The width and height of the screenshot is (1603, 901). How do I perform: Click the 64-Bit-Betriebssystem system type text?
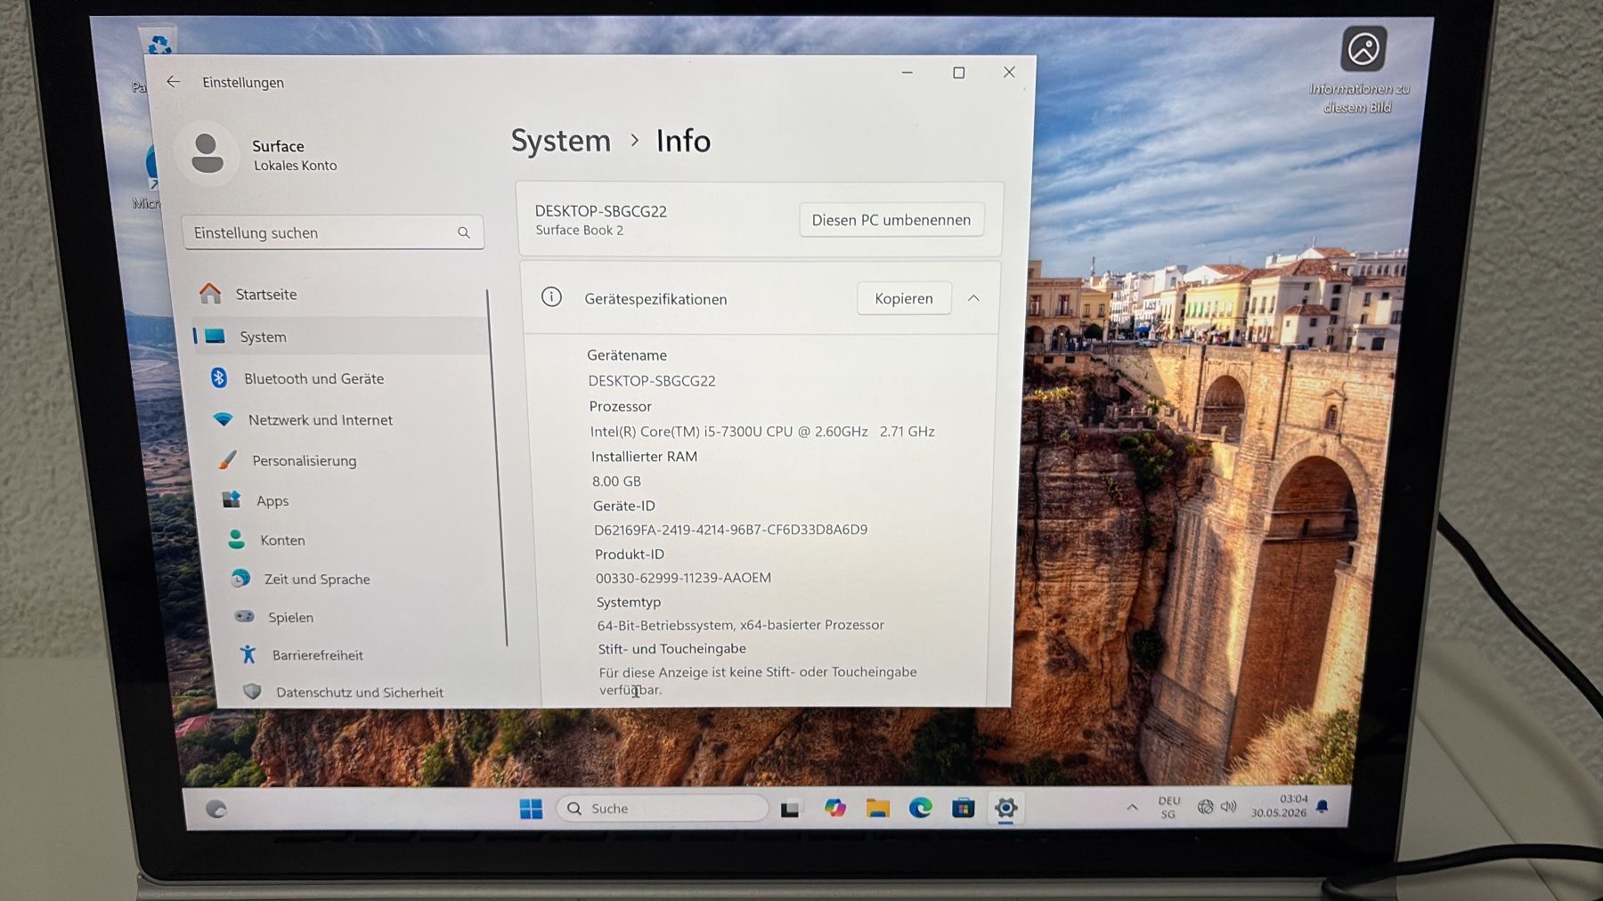[x=741, y=625]
